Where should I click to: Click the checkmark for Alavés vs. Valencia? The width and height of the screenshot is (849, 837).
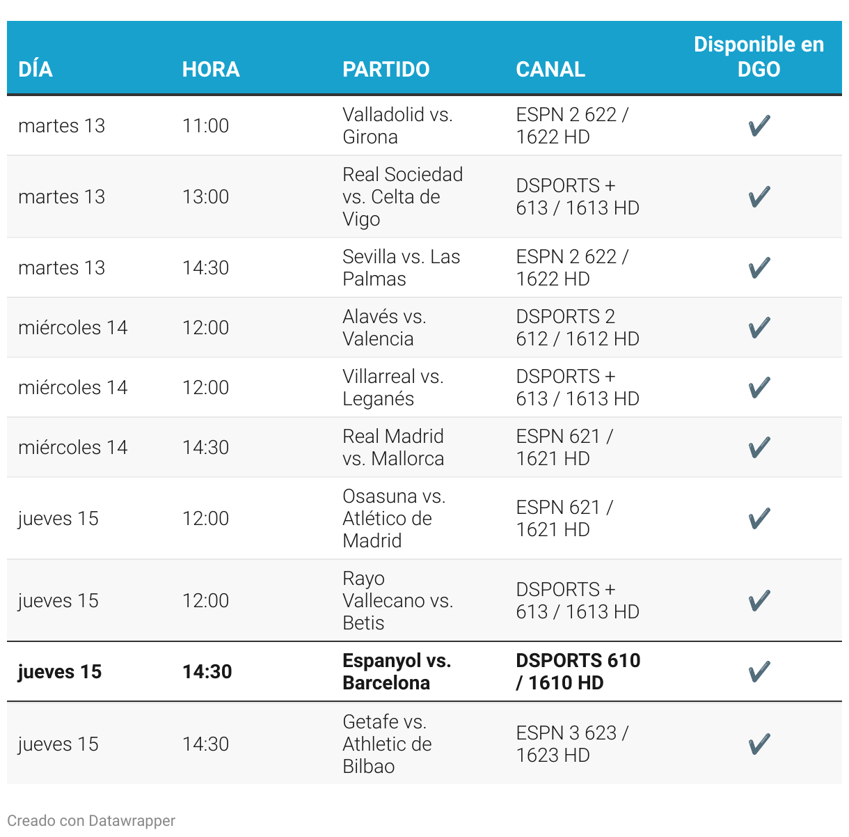759,328
